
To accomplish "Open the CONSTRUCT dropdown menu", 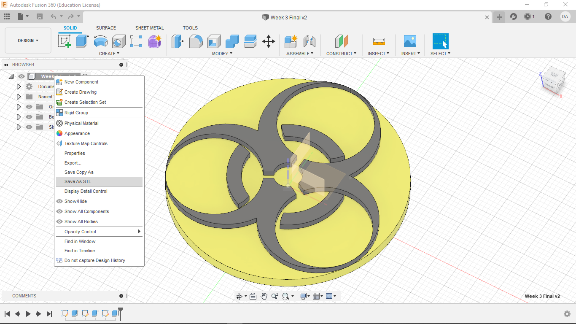I will tap(341, 54).
